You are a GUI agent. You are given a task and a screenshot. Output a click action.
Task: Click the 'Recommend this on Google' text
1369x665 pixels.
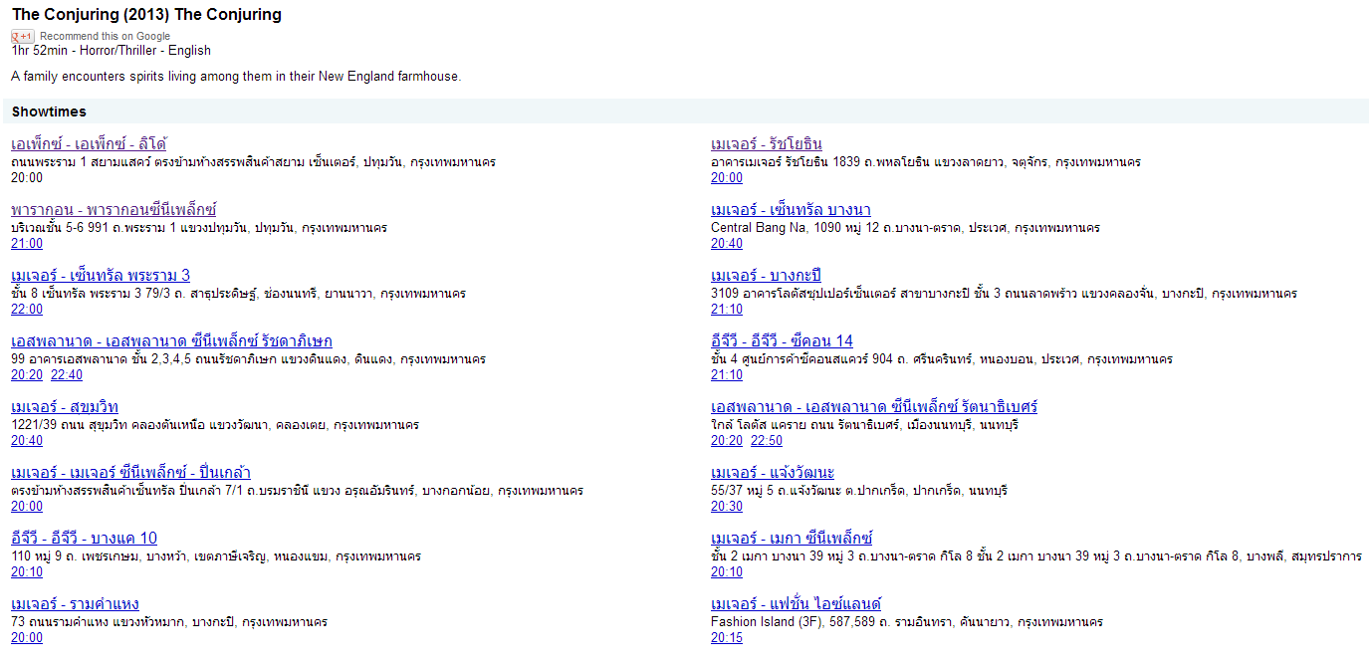pos(105,36)
